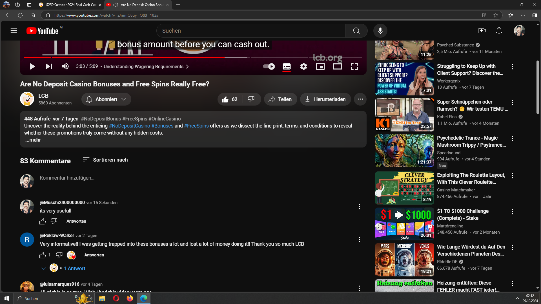Screen dimensions: 541x304
Task: Open the Clever Strategy roulette thumbnail
Action: 404,188
